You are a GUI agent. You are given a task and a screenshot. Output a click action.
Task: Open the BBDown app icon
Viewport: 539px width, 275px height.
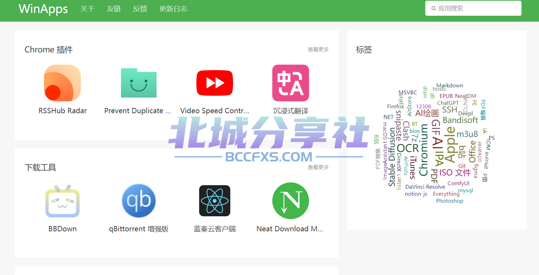click(x=62, y=201)
